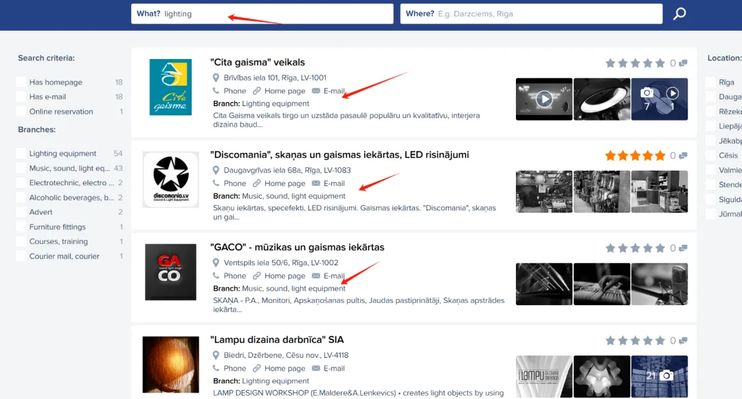
Task: Select the Furniture fittings checkbox
Action: [21, 227]
